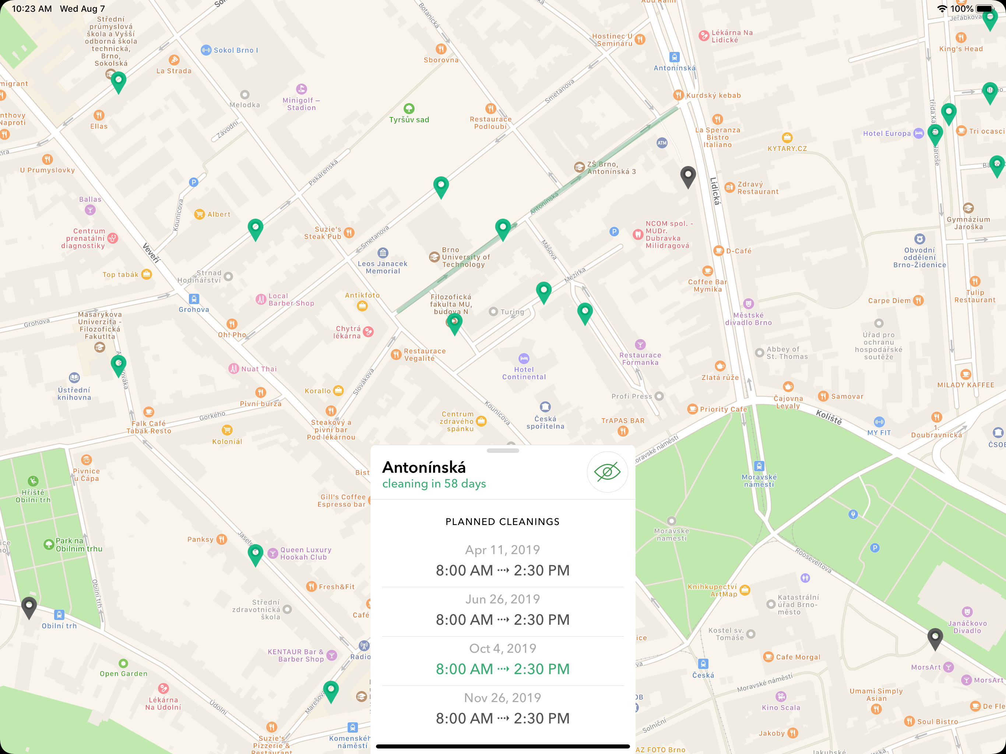Viewport: 1006px width, 754px height.
Task: Tap the Albert supermarket icon
Action: (199, 214)
